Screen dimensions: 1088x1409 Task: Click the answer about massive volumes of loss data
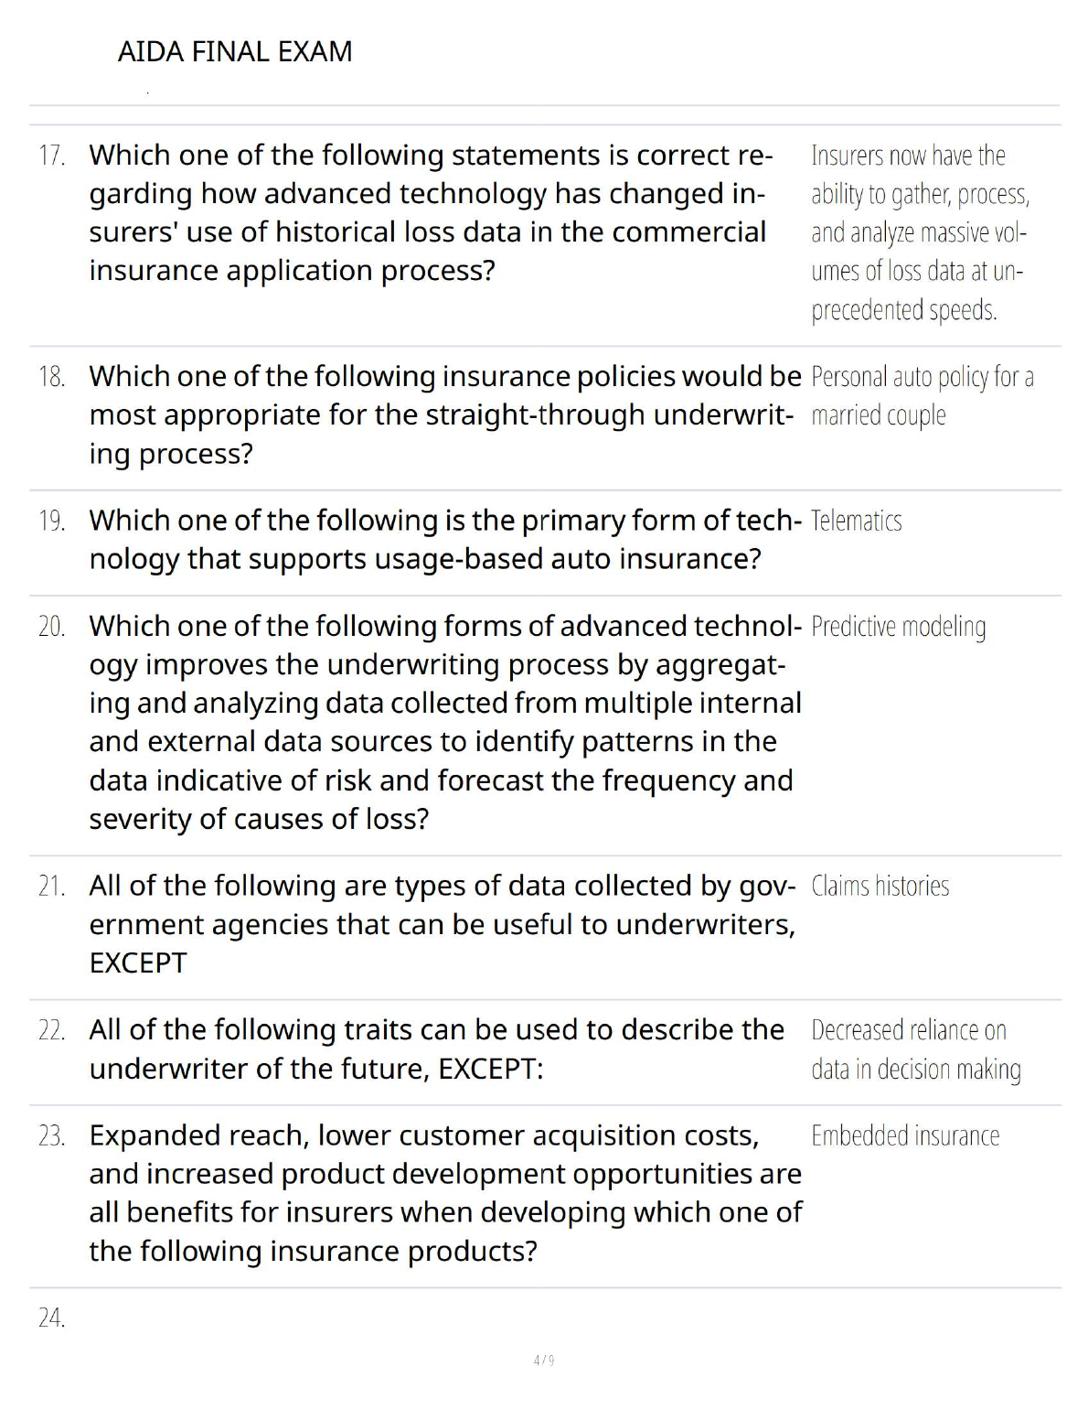pos(920,232)
